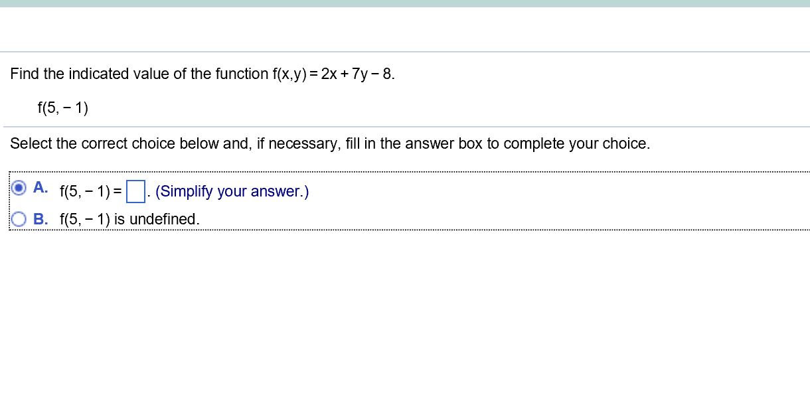Click the indented "f(5, − 1)" expression
Viewport: 810px width, 393px height.
pos(63,108)
